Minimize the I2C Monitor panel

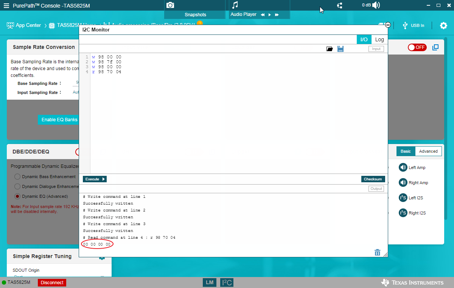(x=388, y=25)
